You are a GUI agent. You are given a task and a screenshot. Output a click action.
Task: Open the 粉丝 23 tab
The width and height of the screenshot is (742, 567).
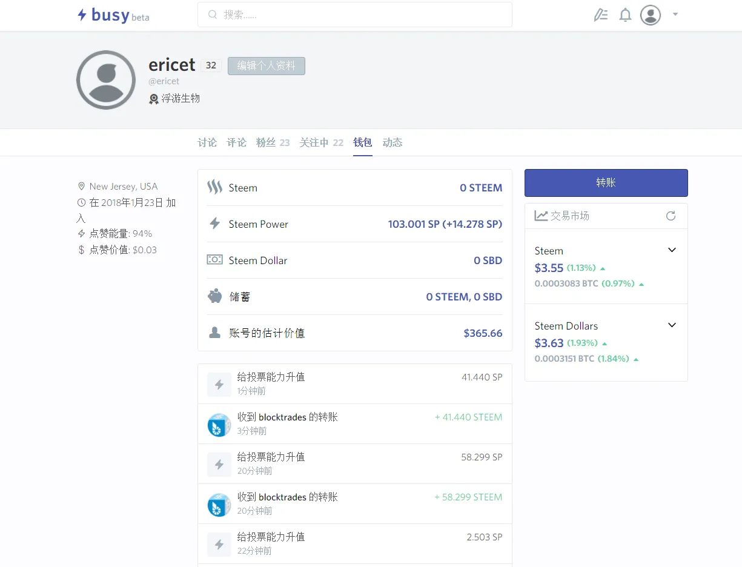point(273,142)
